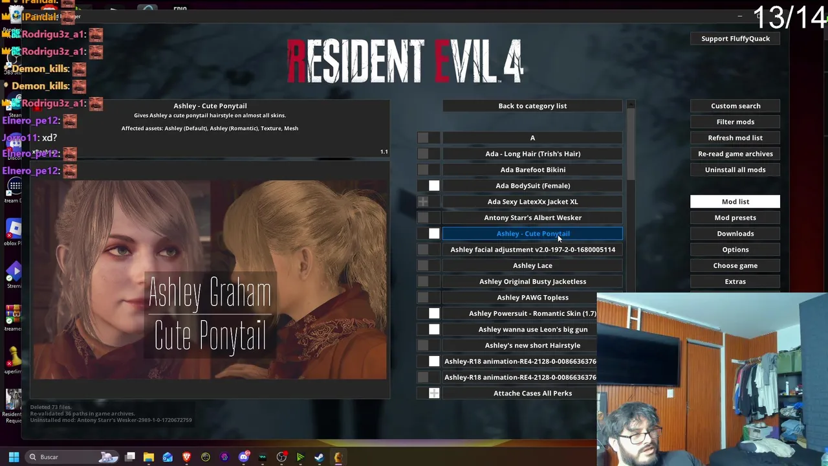The width and height of the screenshot is (828, 466).
Task: Switch to OBS Studio taskbar icon
Action: click(281, 457)
